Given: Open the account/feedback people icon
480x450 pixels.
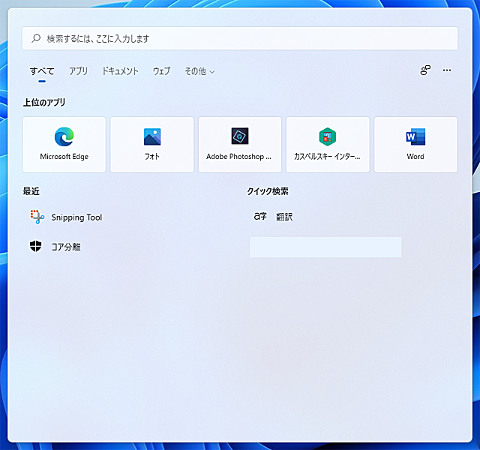Looking at the screenshot, I should (x=425, y=70).
